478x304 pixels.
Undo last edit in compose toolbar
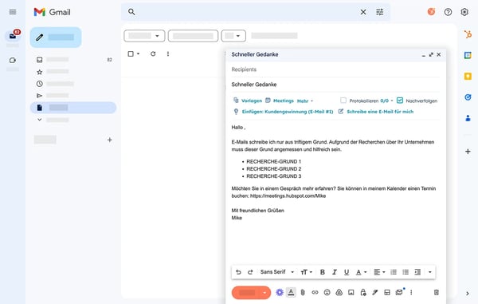point(238,272)
